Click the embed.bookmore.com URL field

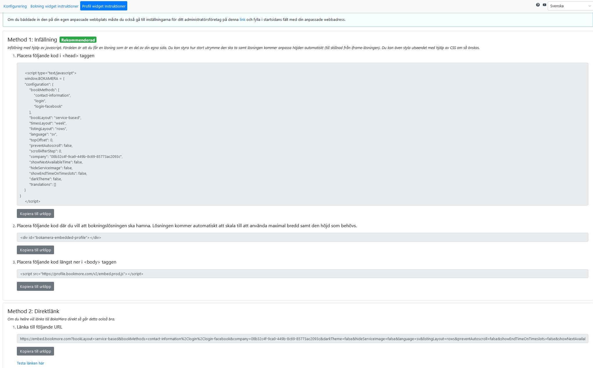302,339
